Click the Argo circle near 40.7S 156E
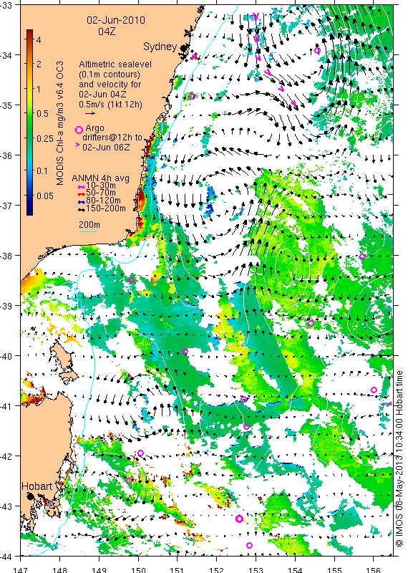The image size is (408, 573). (x=374, y=390)
